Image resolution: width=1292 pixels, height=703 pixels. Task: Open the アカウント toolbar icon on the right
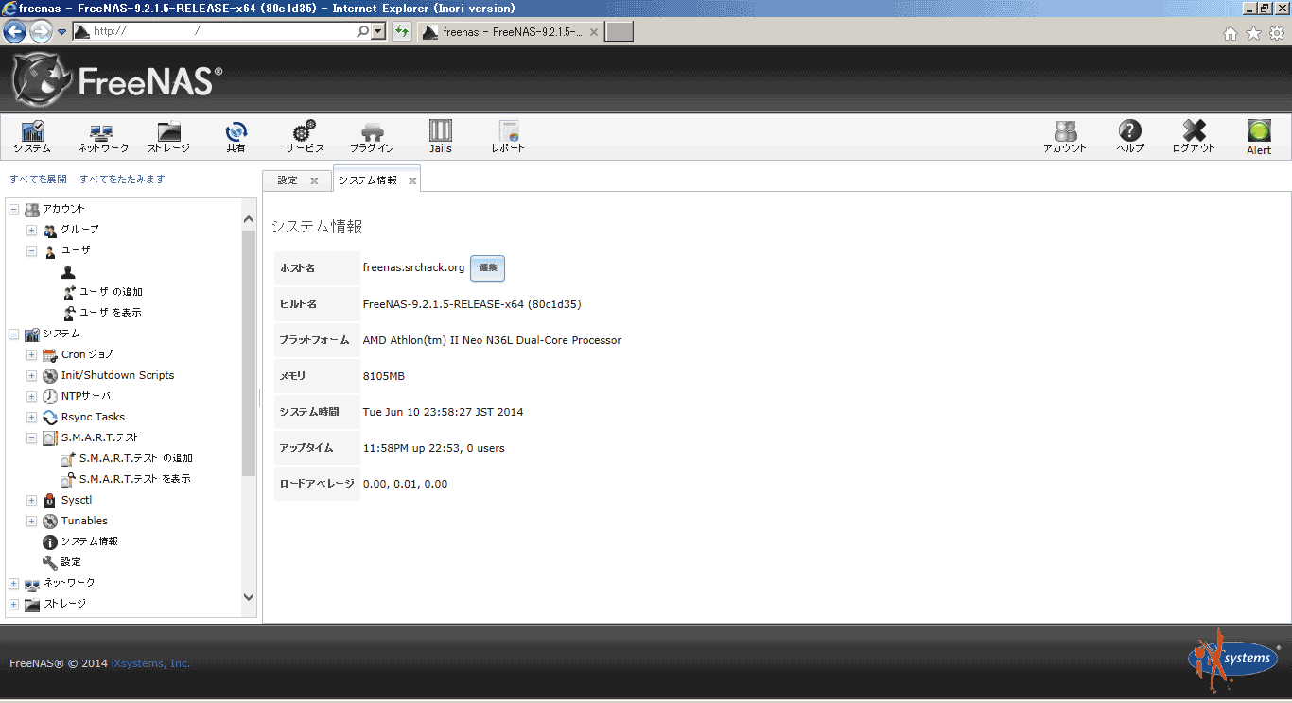coord(1065,137)
